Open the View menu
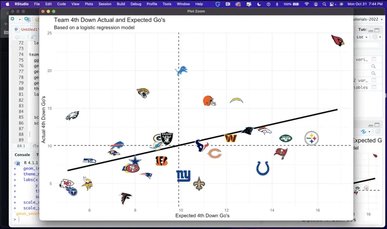Viewport: 387px width, 229px height. tap(75, 4)
